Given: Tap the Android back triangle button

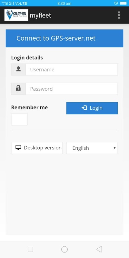Looking at the screenshot, I should [99, 249].
